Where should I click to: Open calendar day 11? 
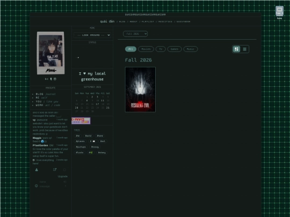click(x=103, y=101)
